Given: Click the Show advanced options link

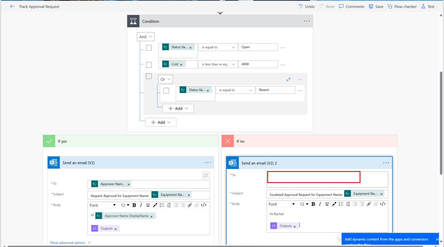Looking at the screenshot, I should pos(68,242).
